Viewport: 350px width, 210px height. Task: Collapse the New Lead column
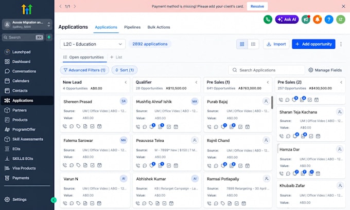click(126, 82)
